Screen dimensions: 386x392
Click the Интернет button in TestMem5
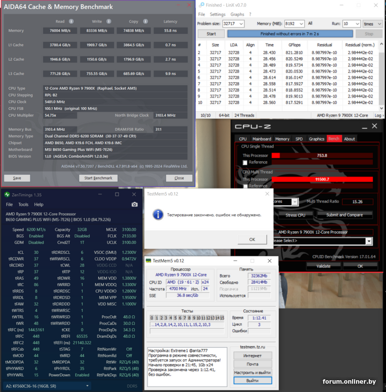(x=253, y=356)
